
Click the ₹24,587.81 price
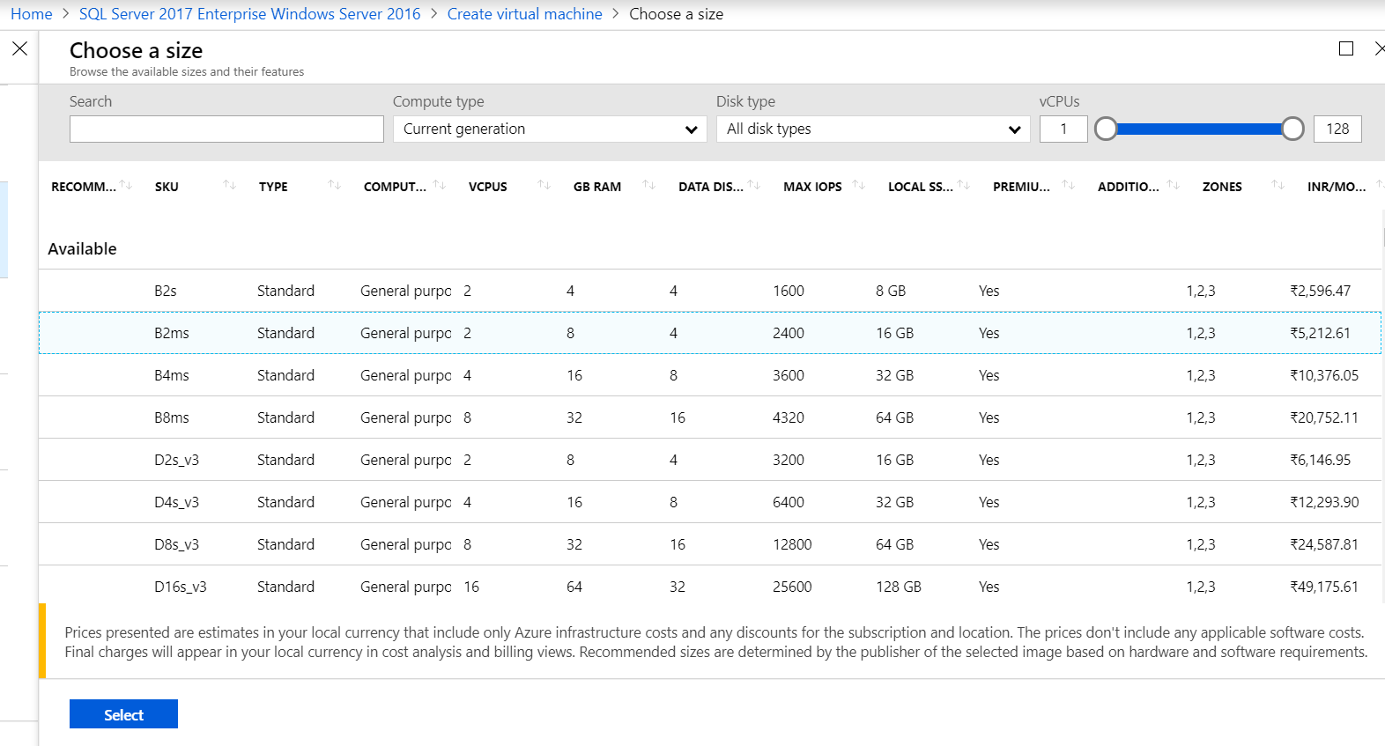tap(1324, 544)
